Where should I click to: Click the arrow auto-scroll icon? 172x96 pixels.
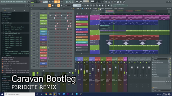53,5
